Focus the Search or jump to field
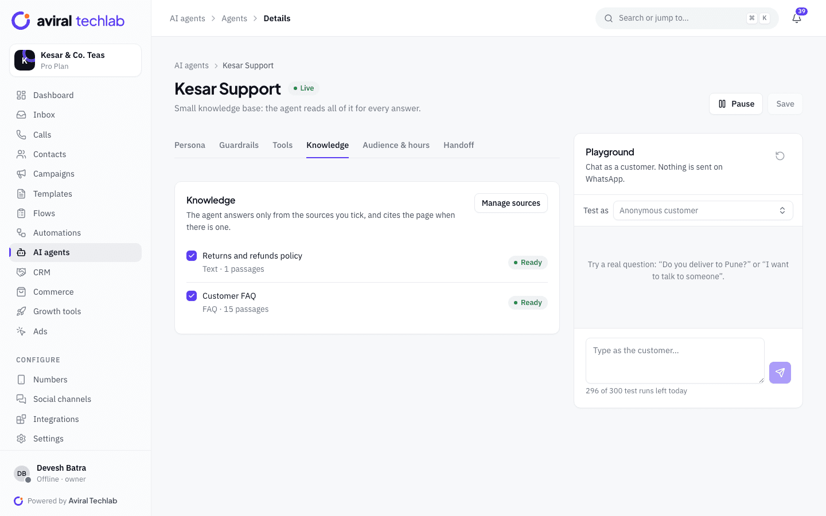826x516 pixels. [687, 18]
